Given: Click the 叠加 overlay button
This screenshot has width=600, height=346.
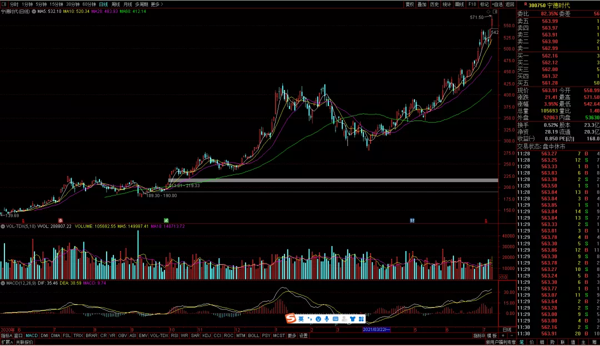Looking at the screenshot, I should 422,4.
